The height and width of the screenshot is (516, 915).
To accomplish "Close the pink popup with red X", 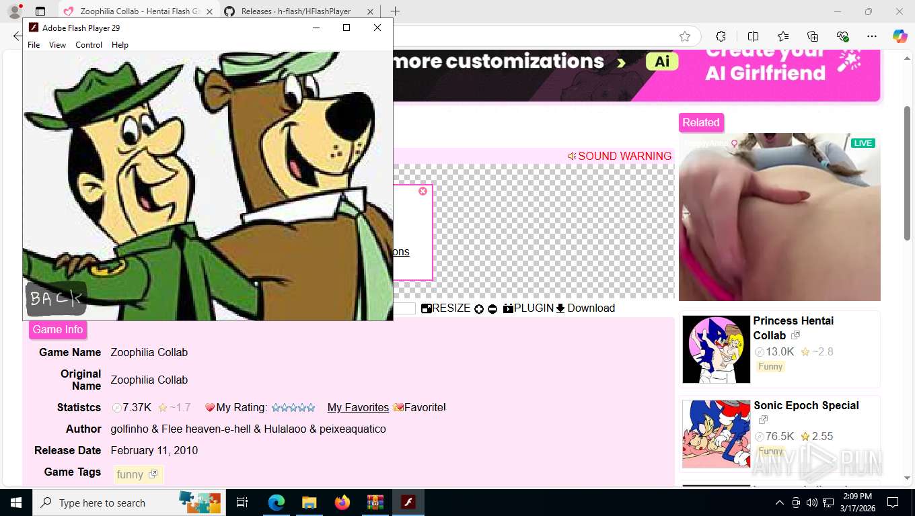I will tap(423, 191).
